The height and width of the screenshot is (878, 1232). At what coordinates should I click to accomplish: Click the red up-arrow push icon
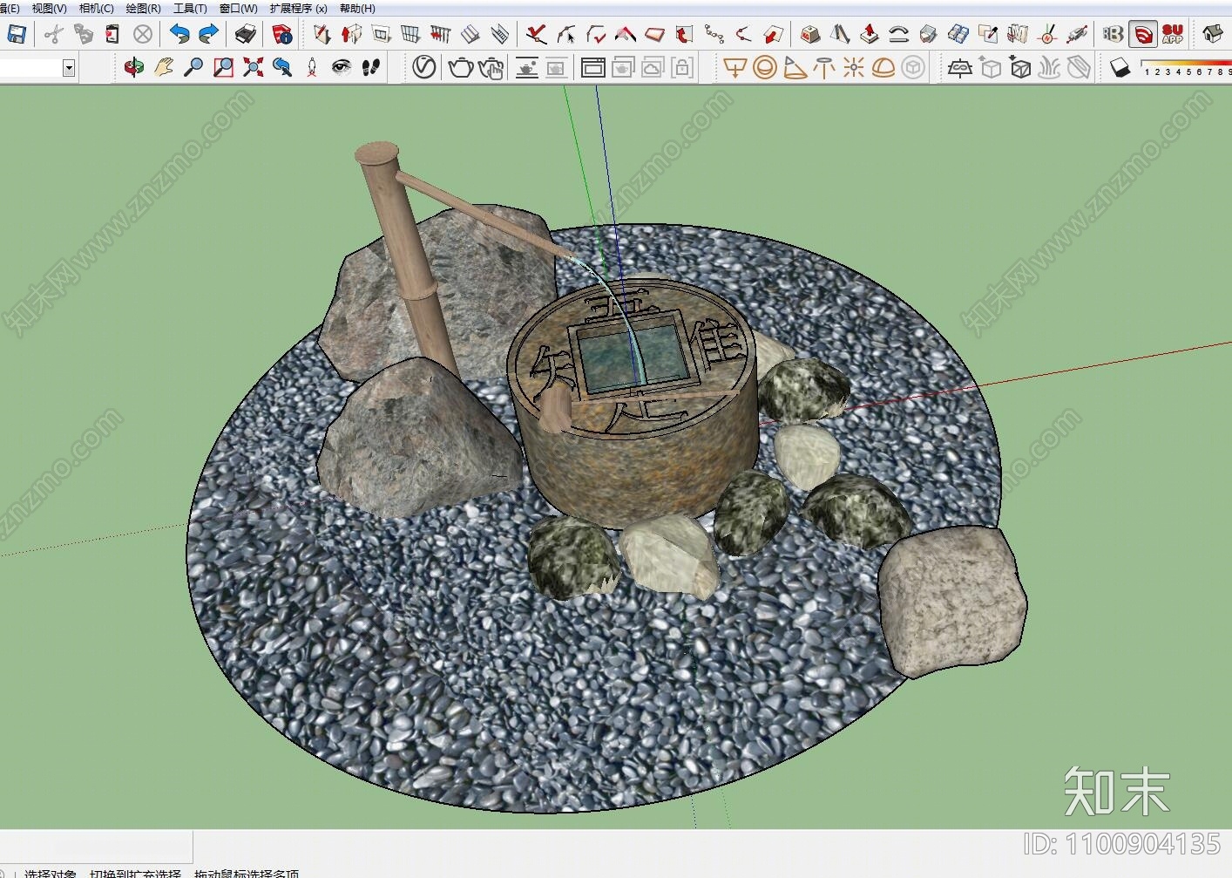click(x=869, y=35)
